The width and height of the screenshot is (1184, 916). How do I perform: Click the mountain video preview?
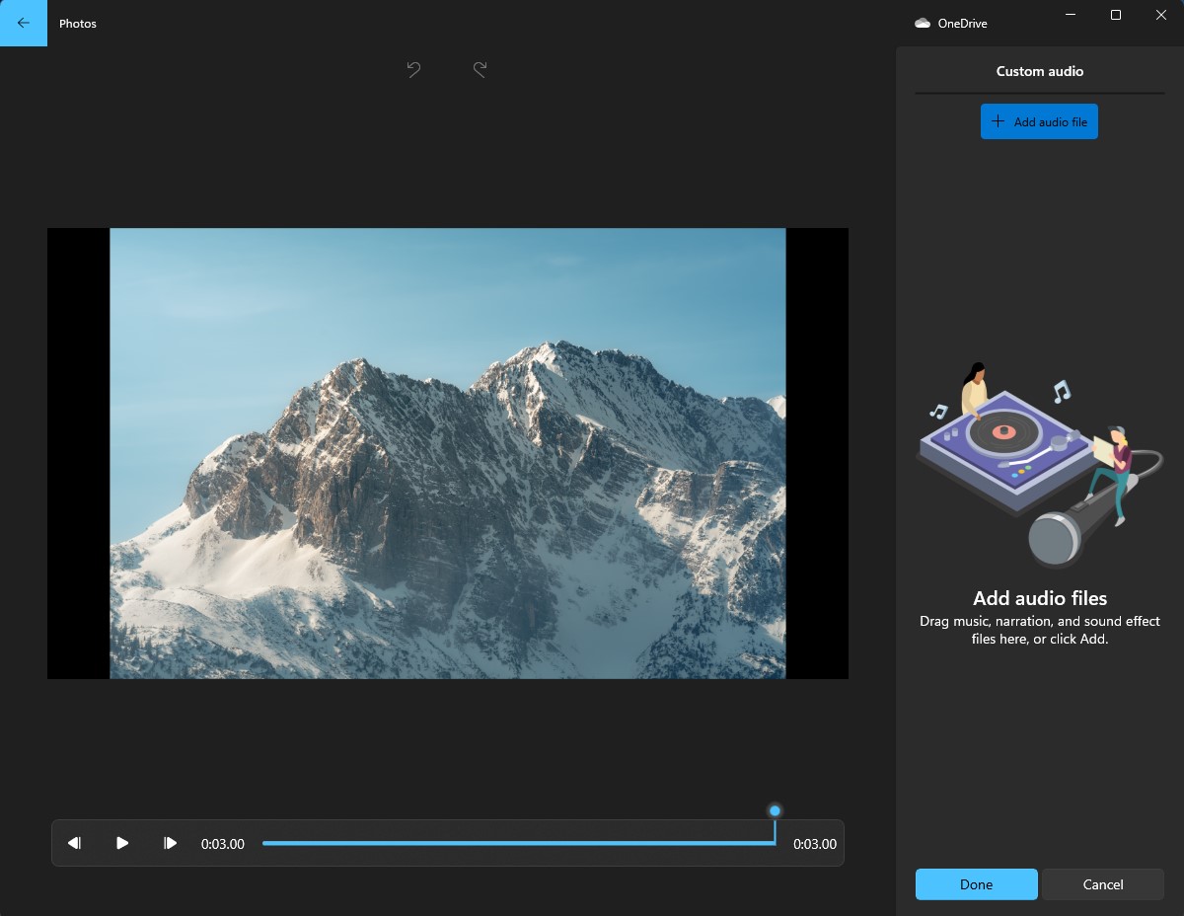pos(448,453)
